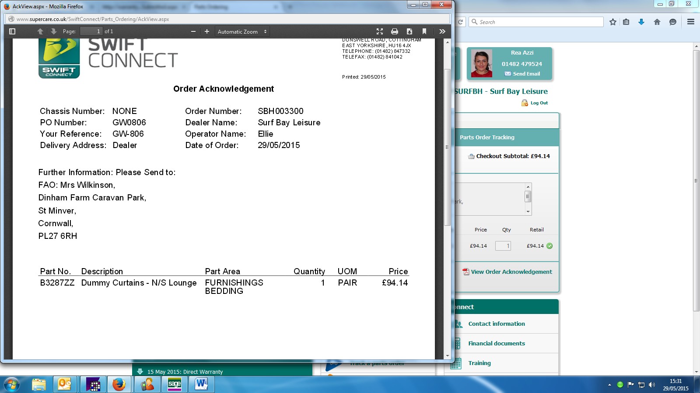The image size is (700, 393).
Task: Zoom out the PDF document
Action: pos(193,31)
